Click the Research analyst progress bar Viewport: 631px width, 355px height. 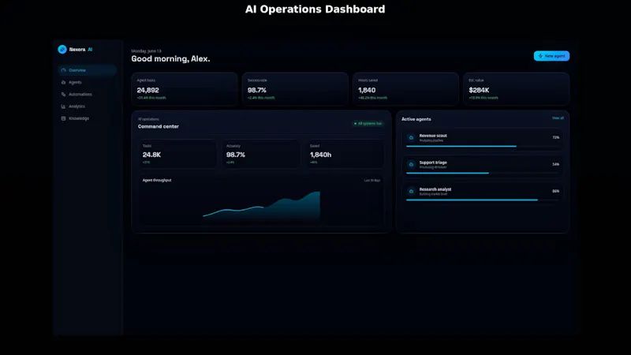[483, 200]
